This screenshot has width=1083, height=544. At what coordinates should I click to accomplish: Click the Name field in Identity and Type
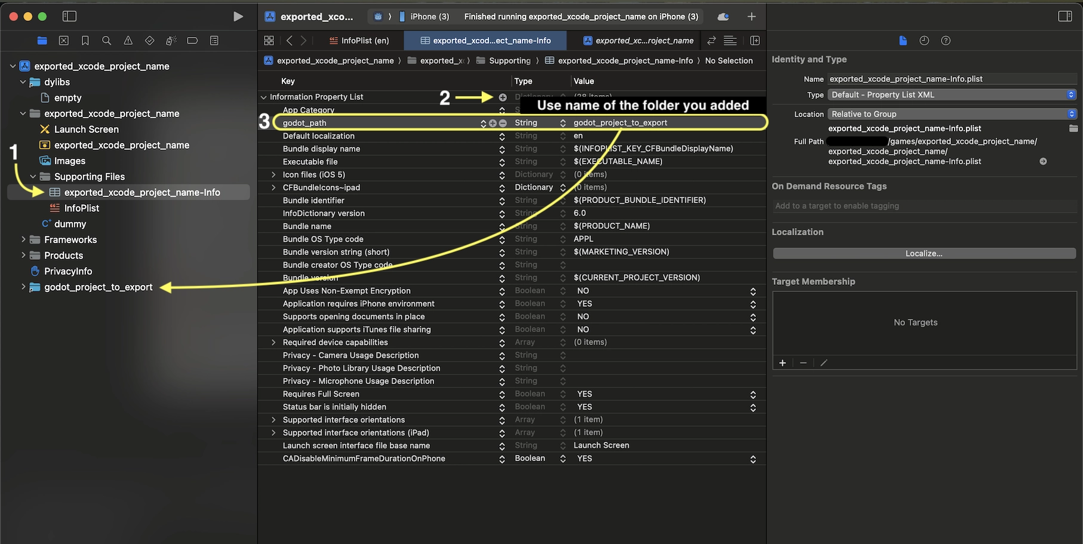(x=951, y=79)
